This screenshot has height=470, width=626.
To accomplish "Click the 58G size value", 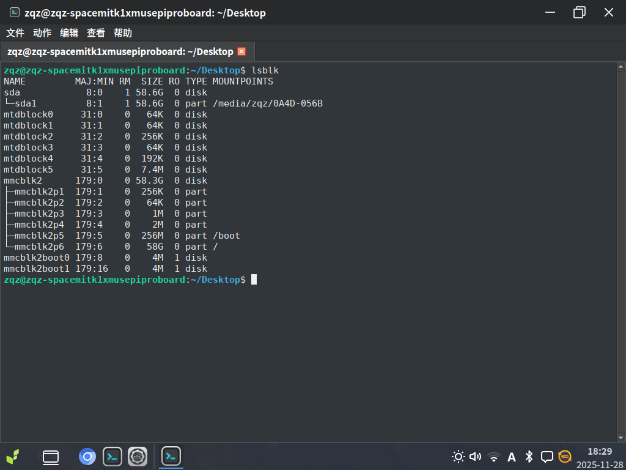I will point(155,247).
